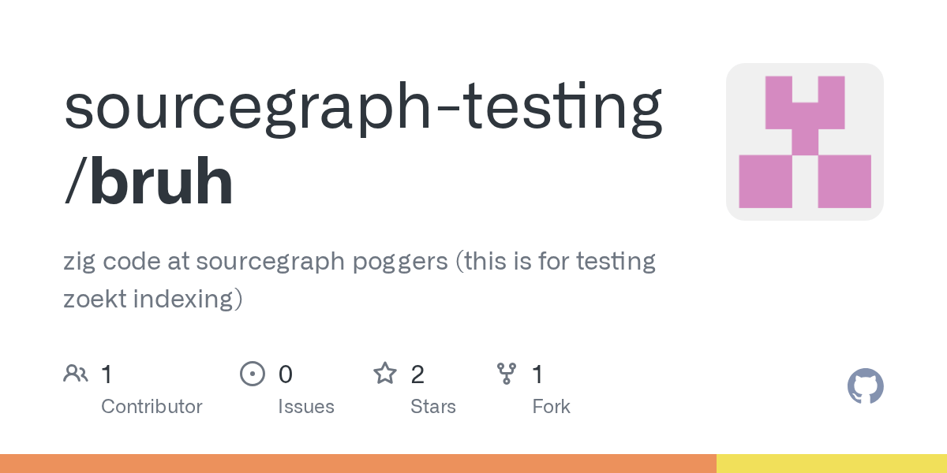
Task: Choose the Fork label
Action: click(551, 407)
